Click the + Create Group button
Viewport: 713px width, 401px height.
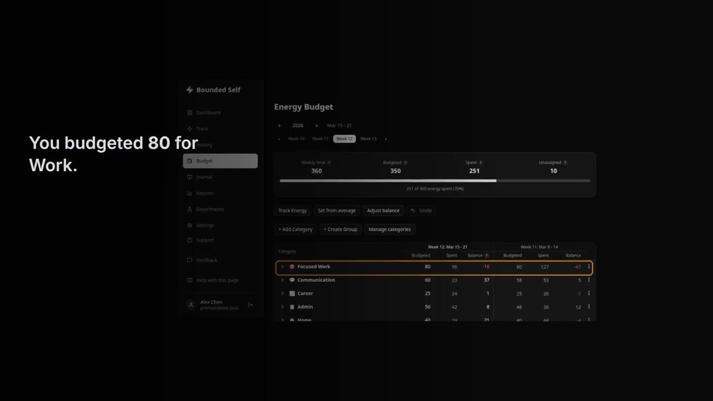(x=340, y=229)
